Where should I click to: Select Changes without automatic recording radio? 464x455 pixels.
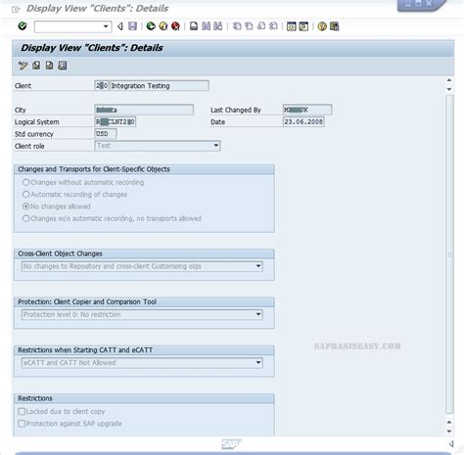point(25,182)
